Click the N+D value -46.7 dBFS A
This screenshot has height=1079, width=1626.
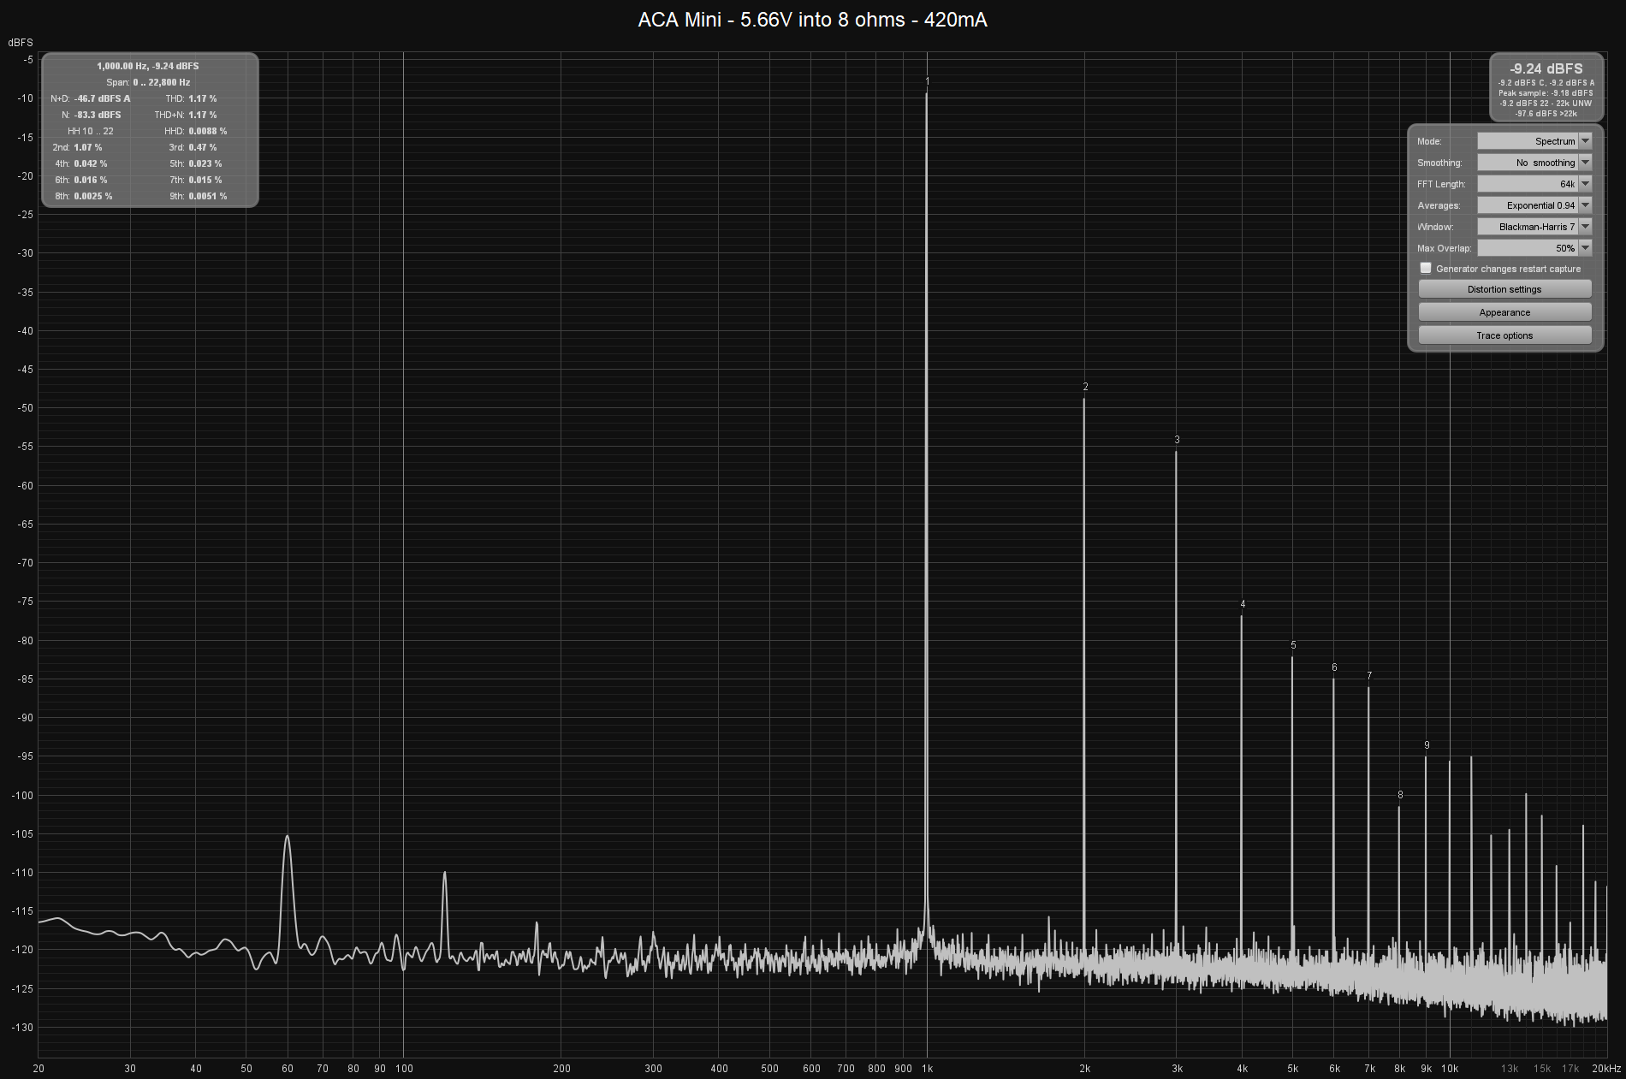102,98
